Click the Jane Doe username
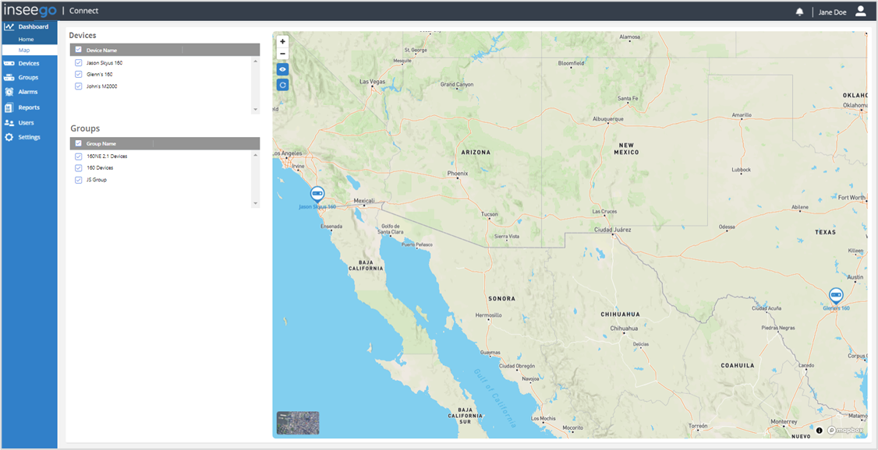 tap(832, 12)
